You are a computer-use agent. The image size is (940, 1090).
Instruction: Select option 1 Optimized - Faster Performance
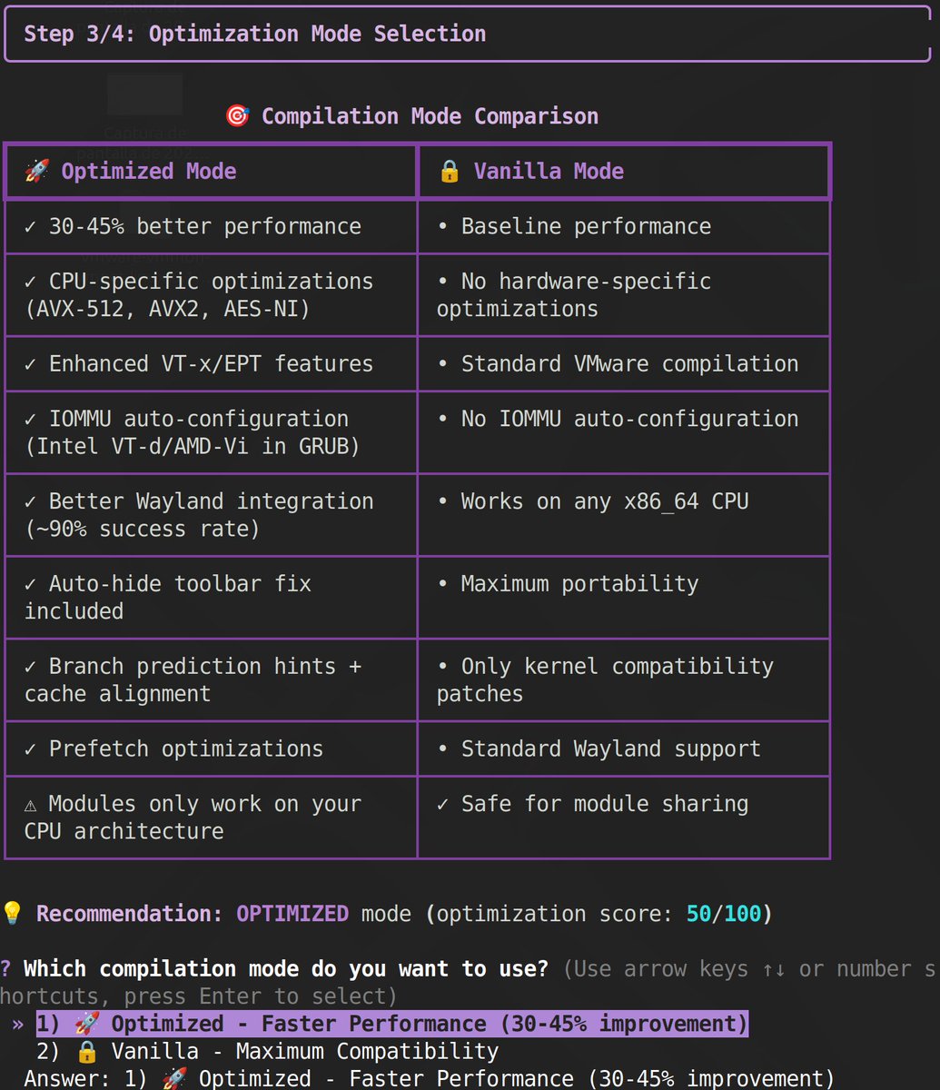pyautogui.click(x=392, y=1024)
